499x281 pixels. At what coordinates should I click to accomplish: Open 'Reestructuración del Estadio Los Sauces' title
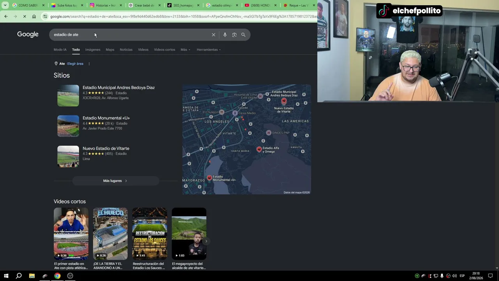149,266
